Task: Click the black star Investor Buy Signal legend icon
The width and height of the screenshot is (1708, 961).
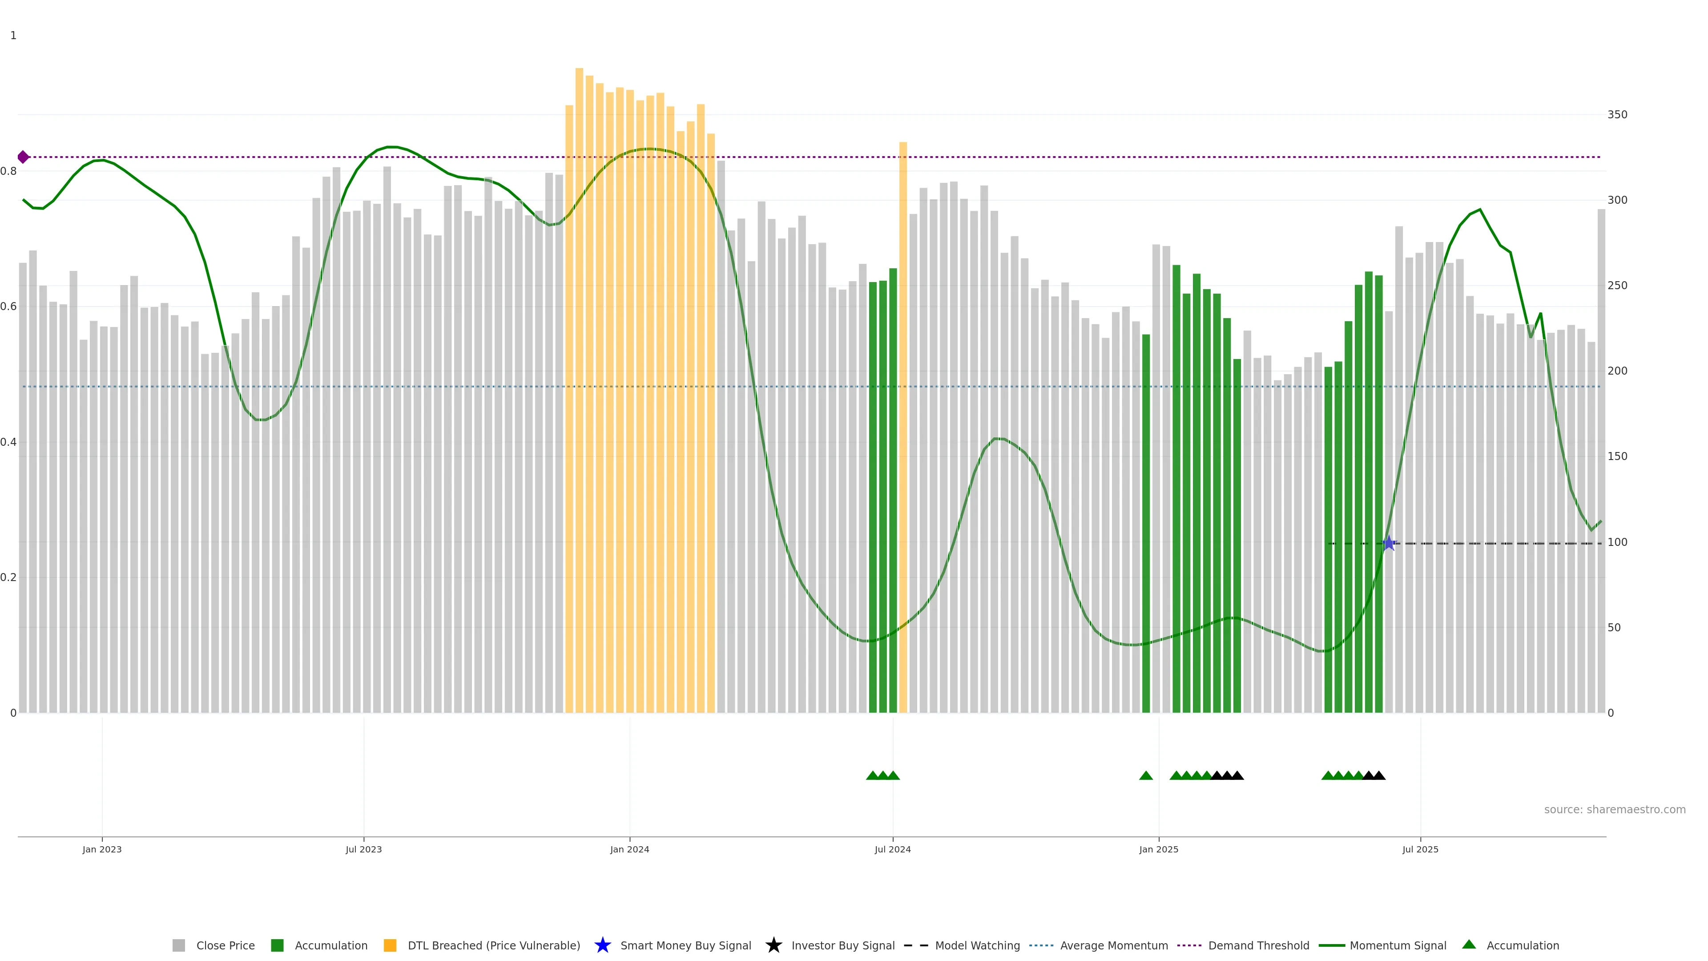Action: (773, 945)
